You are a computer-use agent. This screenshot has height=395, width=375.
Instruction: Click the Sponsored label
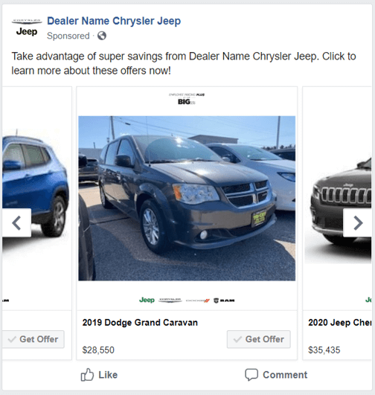point(68,36)
